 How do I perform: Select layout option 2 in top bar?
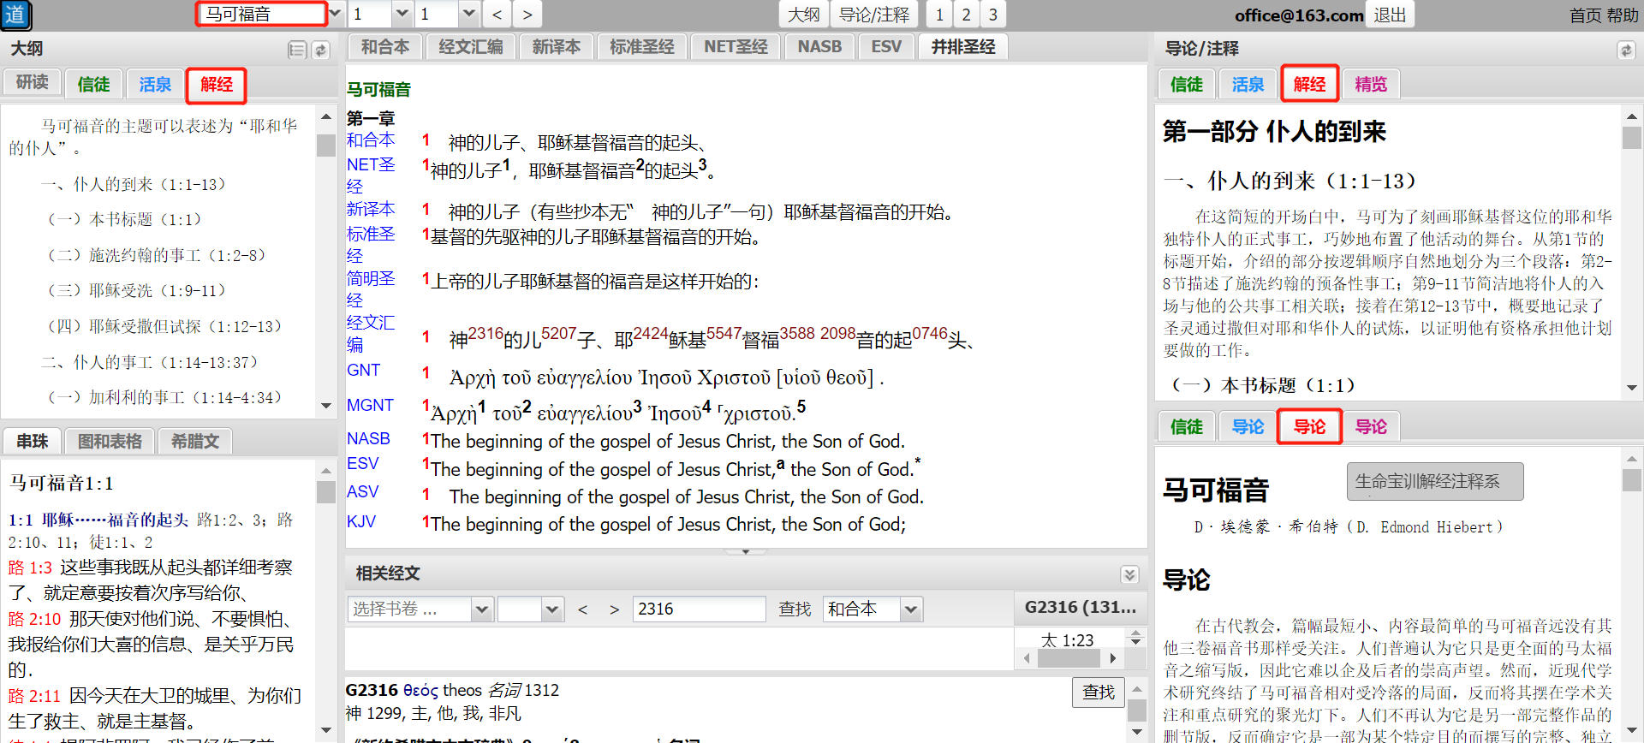(x=966, y=15)
